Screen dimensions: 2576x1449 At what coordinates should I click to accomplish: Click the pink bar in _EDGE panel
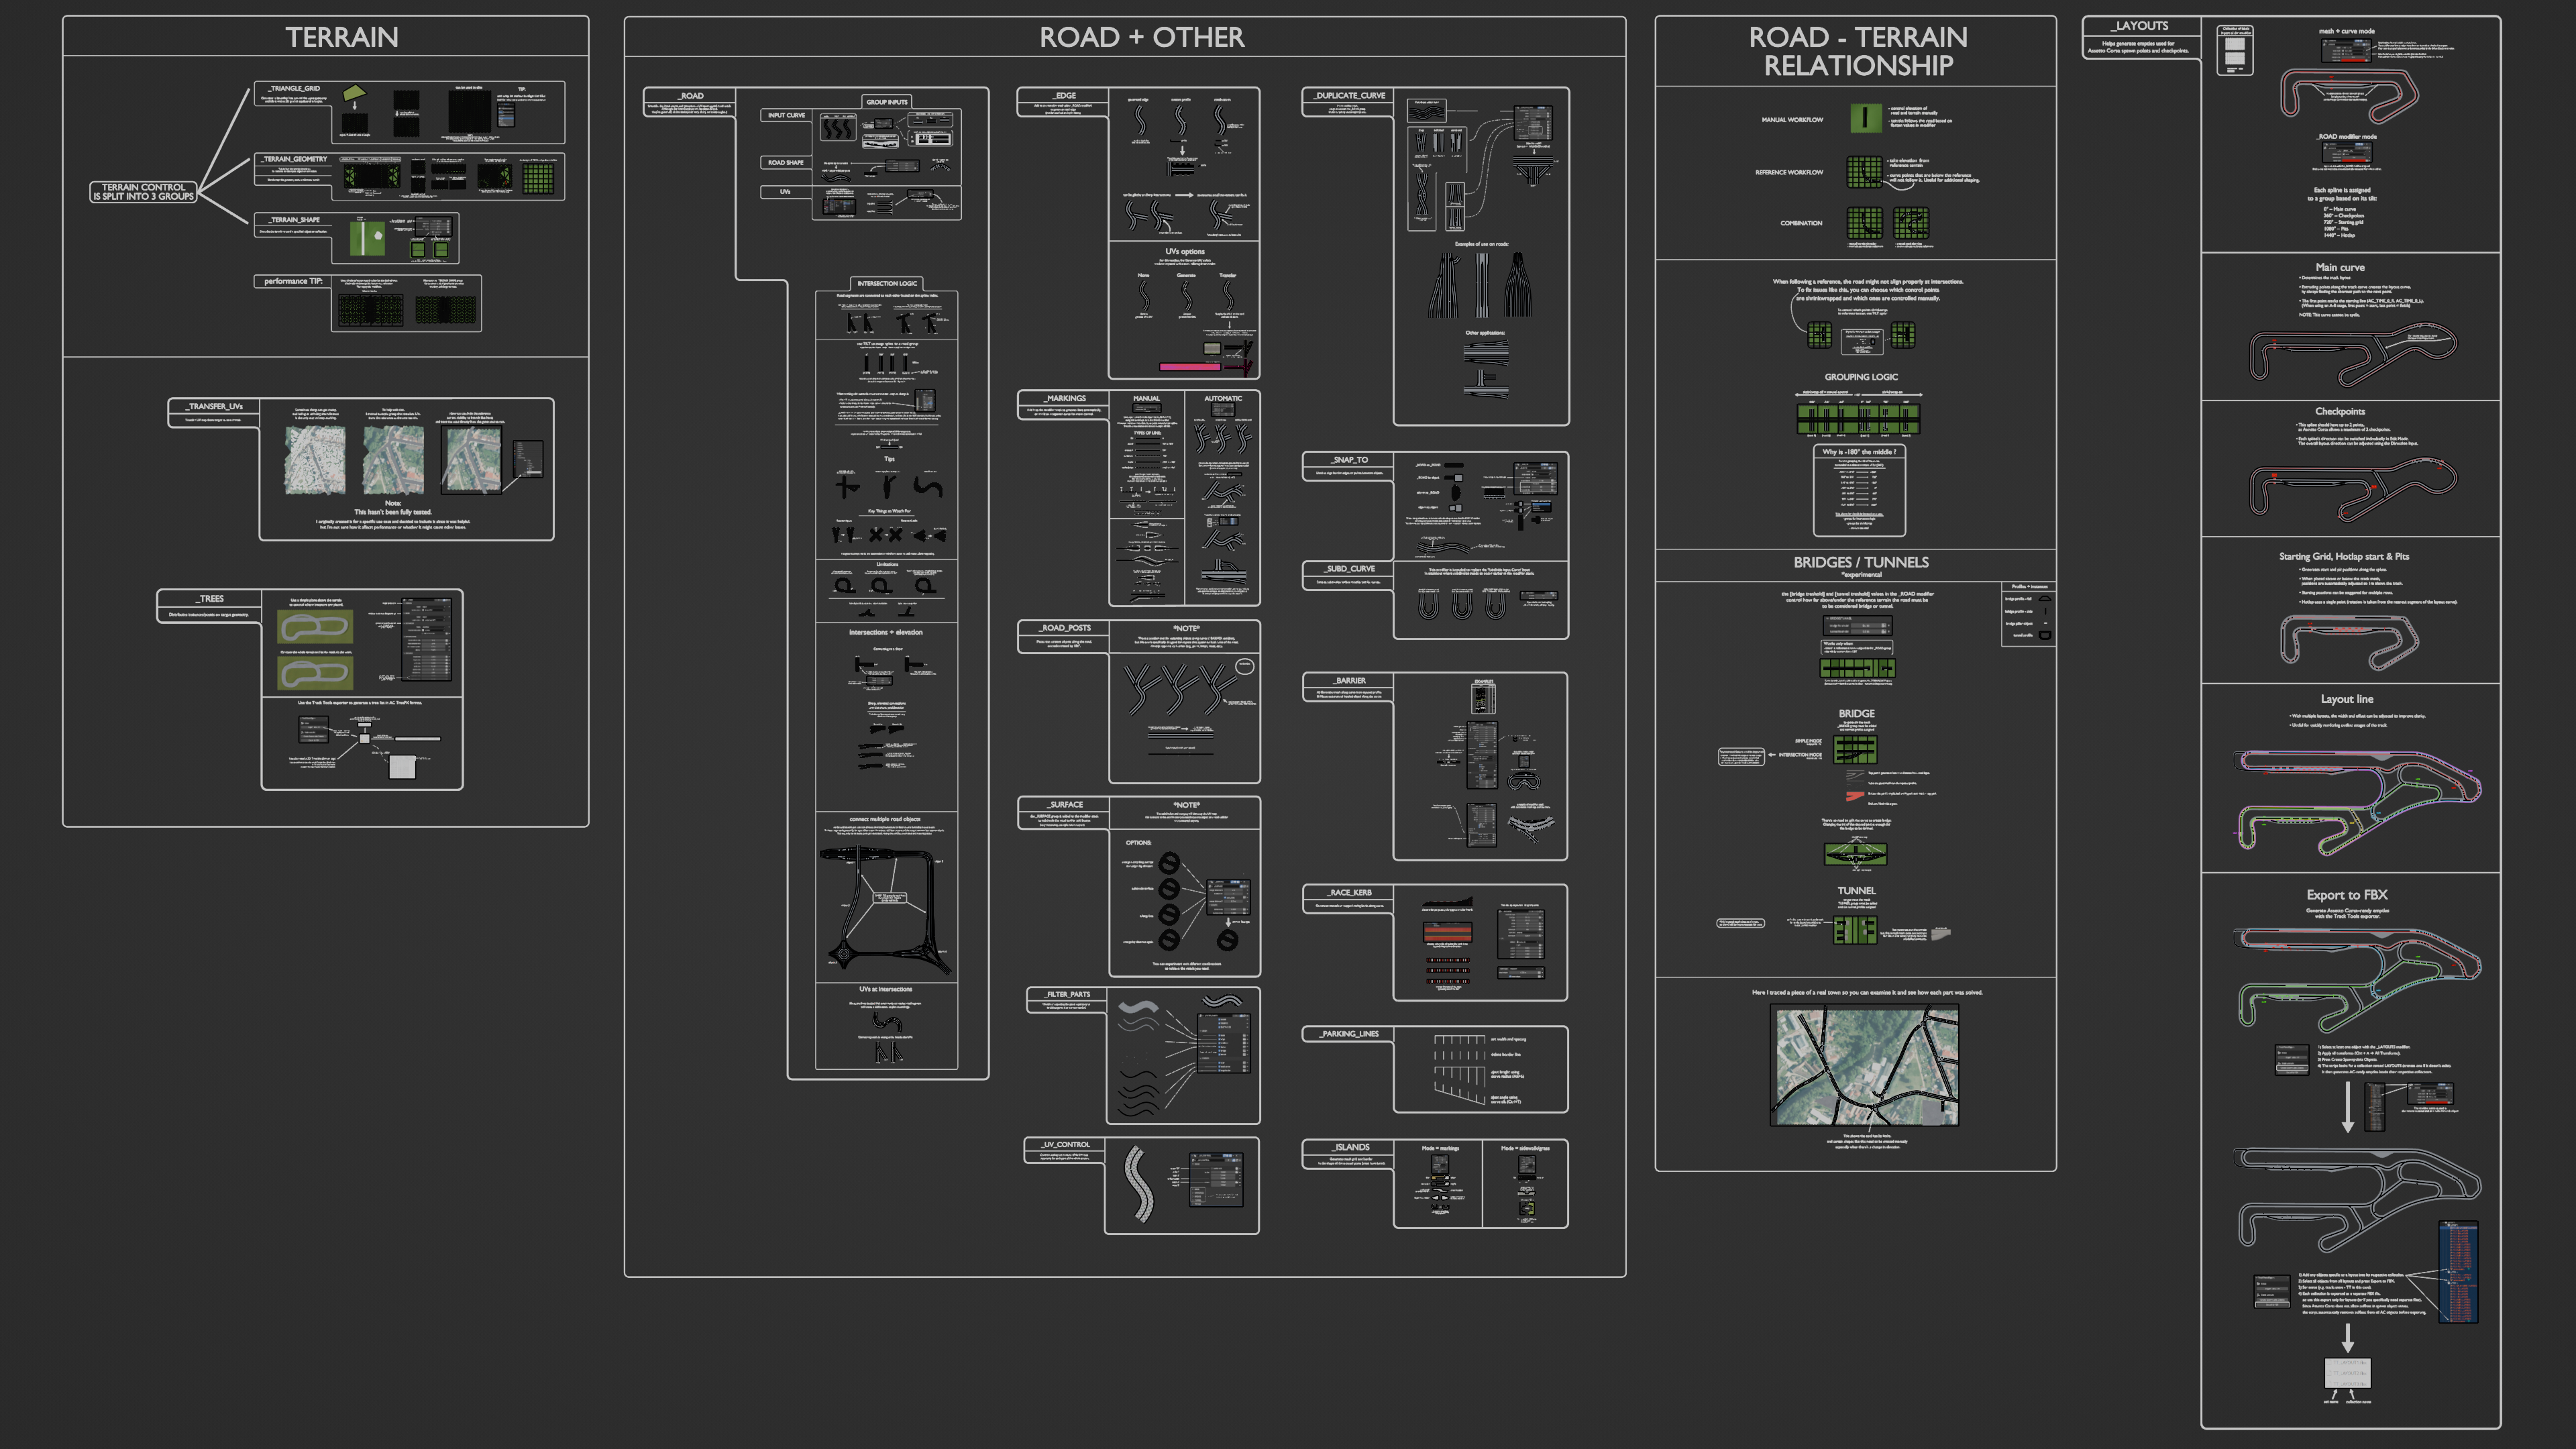pyautogui.click(x=1189, y=367)
